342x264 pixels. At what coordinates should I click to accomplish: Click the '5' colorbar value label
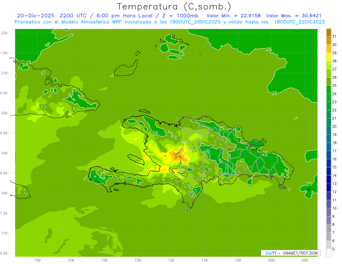[333, 249]
